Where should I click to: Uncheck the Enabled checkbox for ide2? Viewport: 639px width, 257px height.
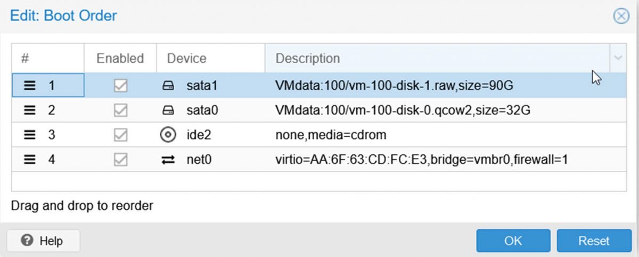(120, 135)
